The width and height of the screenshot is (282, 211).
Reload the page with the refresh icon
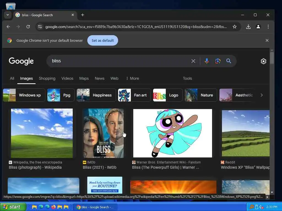click(x=28, y=27)
